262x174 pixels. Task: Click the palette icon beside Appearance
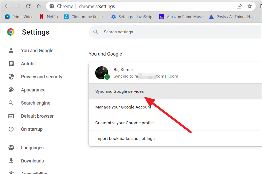[11, 90]
